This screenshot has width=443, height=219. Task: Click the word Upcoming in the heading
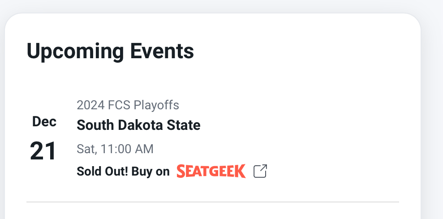tap(75, 51)
